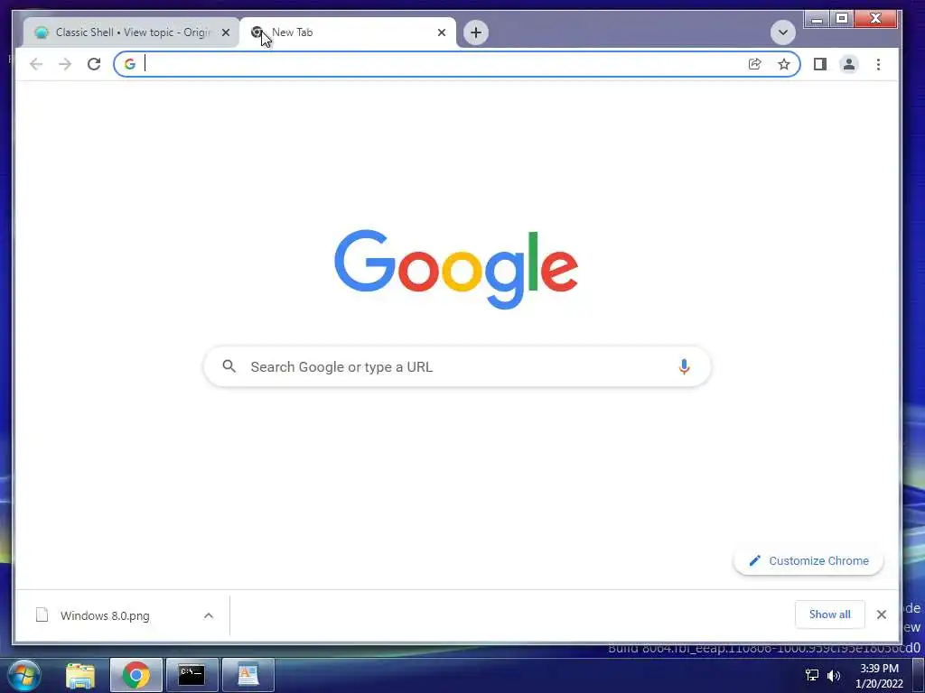925x693 pixels.
Task: Open the side panel
Action: 820,64
